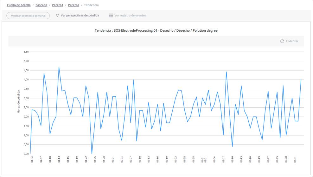Click the 06-07 date label
This screenshot has width=313, height=177.
tap(223, 160)
